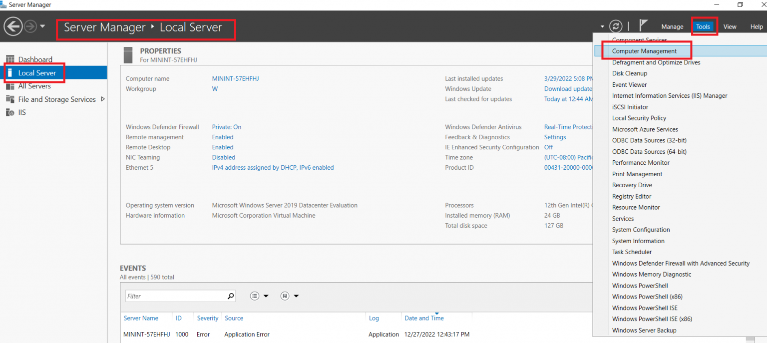Open the Manage menu
Viewport: 767px width, 343px height.
pos(672,26)
